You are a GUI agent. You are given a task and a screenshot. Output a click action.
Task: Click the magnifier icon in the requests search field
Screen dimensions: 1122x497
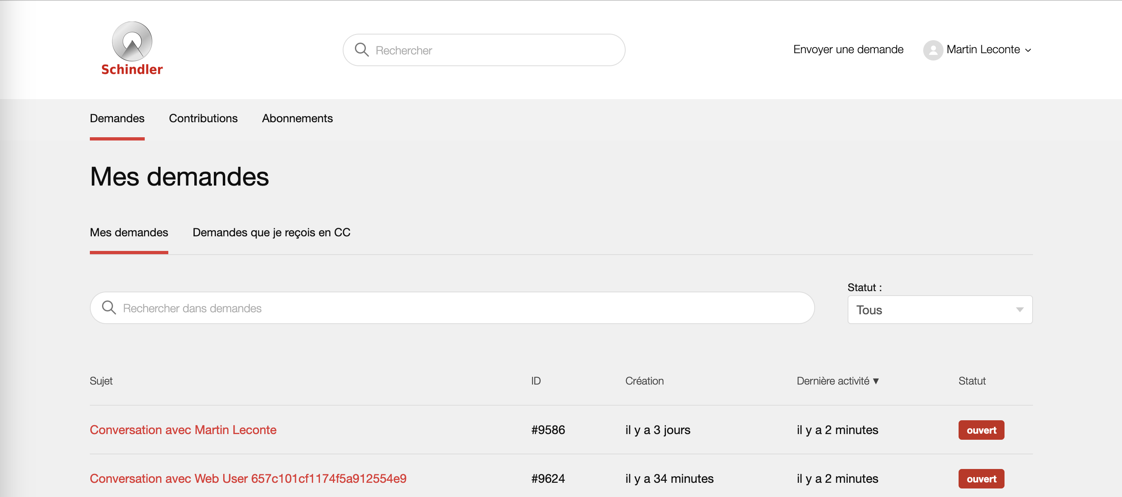(109, 308)
